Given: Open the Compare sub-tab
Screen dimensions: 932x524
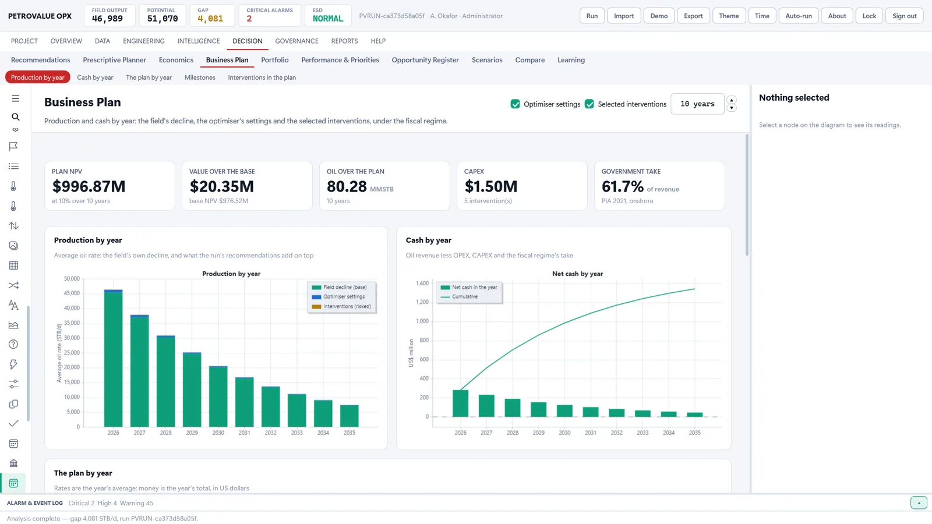Looking at the screenshot, I should tap(530, 60).
